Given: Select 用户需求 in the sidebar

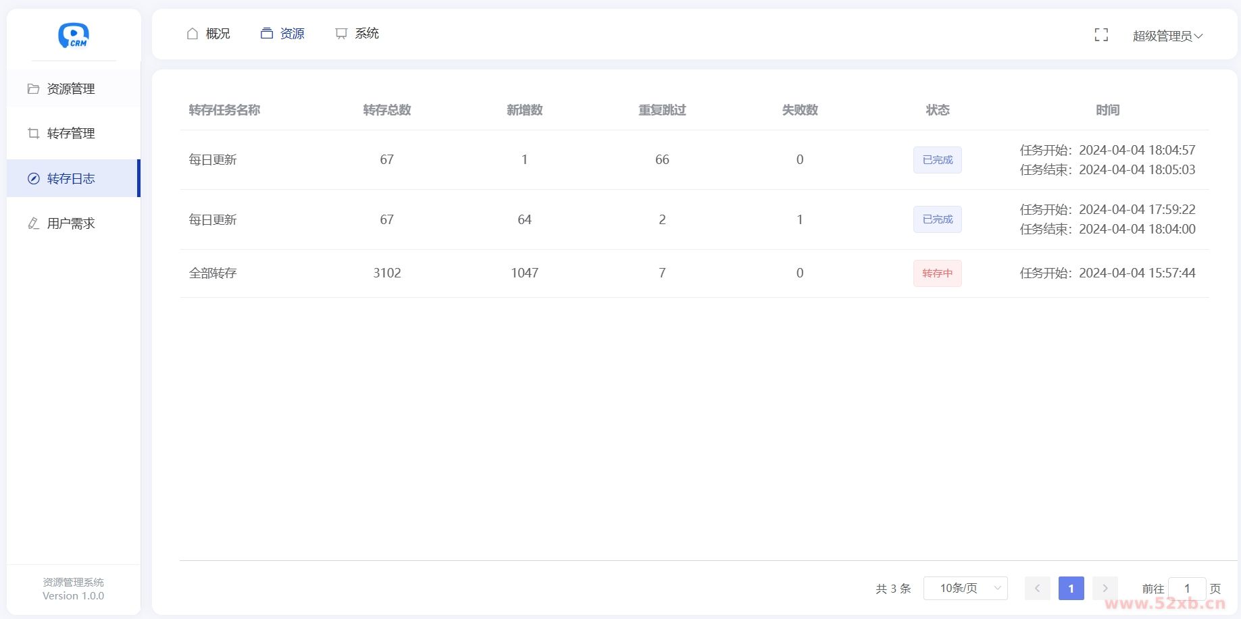Looking at the screenshot, I should [x=71, y=223].
